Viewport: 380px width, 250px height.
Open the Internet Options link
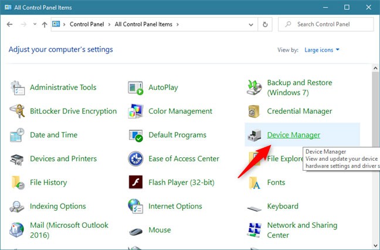coord(175,207)
